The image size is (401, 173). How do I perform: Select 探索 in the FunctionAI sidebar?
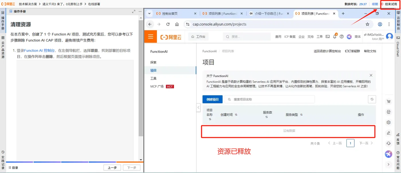pyautogui.click(x=154, y=62)
